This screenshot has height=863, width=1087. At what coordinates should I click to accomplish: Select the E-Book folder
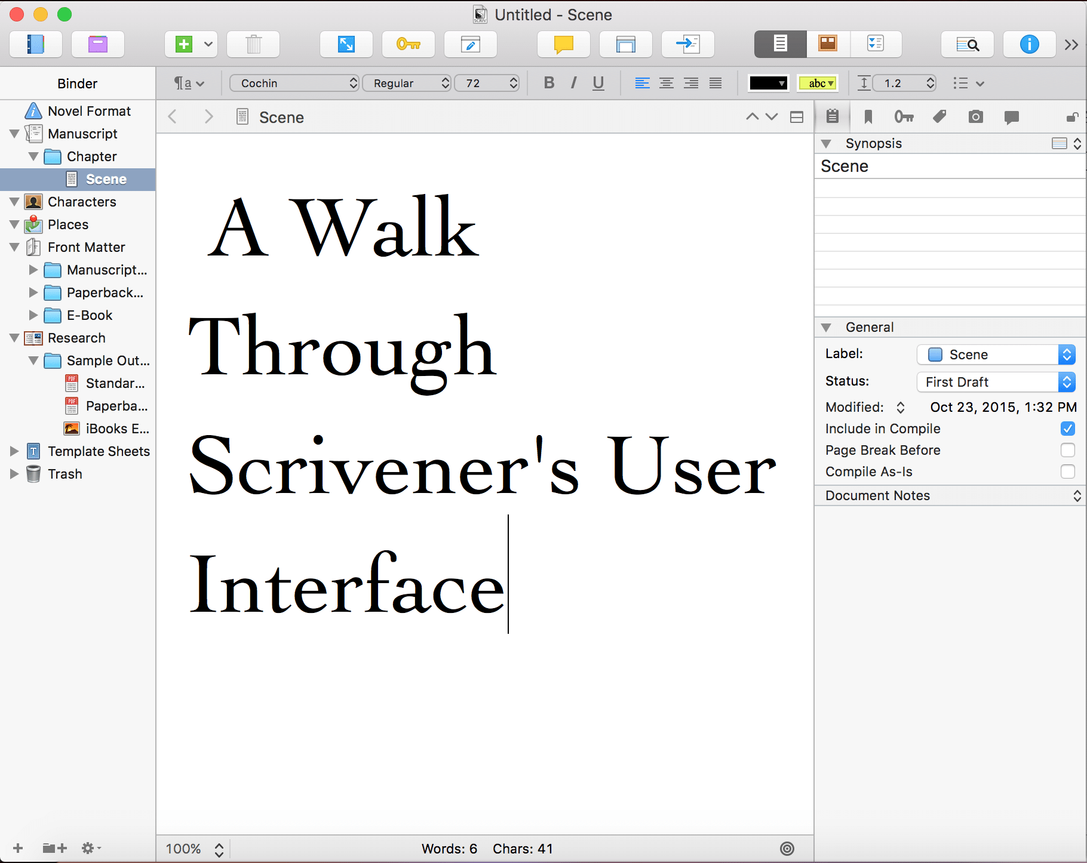(x=78, y=315)
